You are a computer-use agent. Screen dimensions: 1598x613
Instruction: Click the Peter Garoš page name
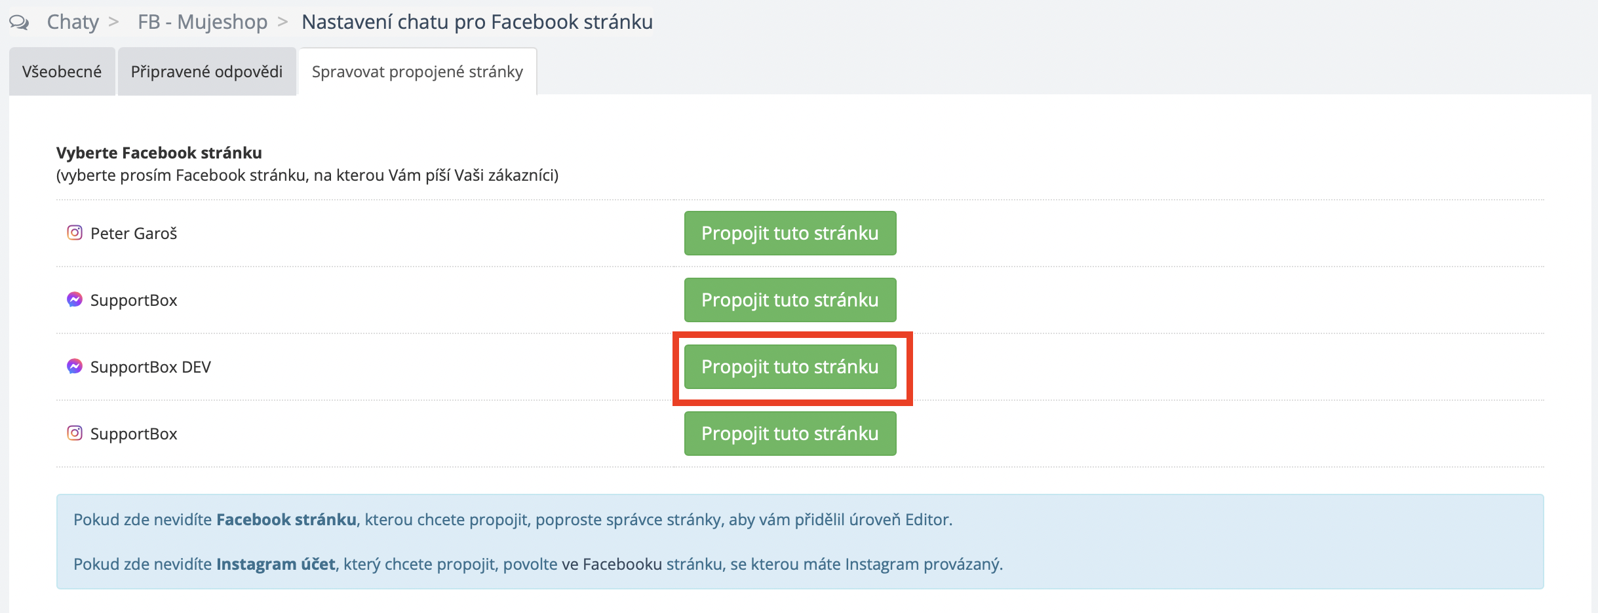134,234
